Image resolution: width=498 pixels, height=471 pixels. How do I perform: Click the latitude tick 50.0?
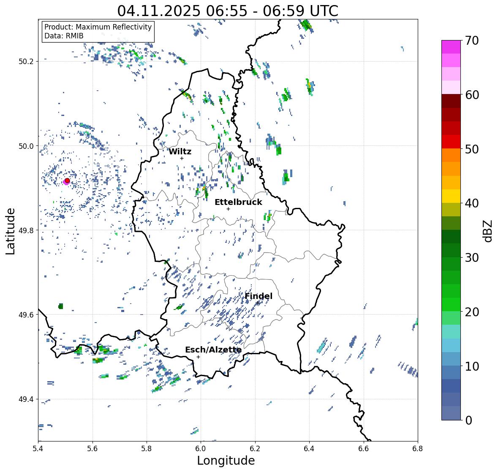26,146
